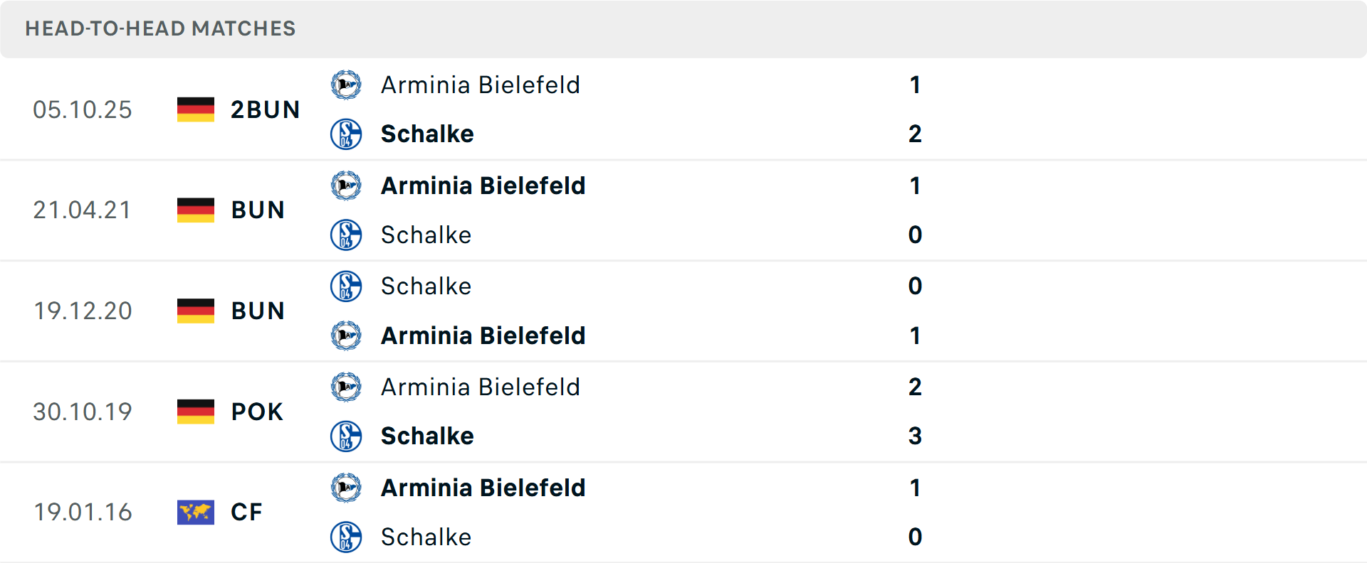The width and height of the screenshot is (1367, 563).
Task: Click the Schalke badge from the 05.10.25 match
Action: pyautogui.click(x=347, y=134)
